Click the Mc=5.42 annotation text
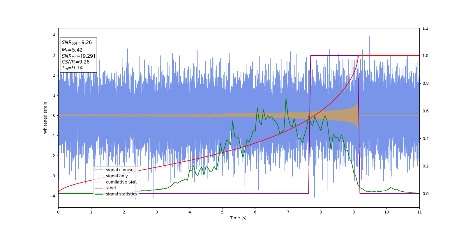This screenshot has width=466, height=233. [72, 50]
